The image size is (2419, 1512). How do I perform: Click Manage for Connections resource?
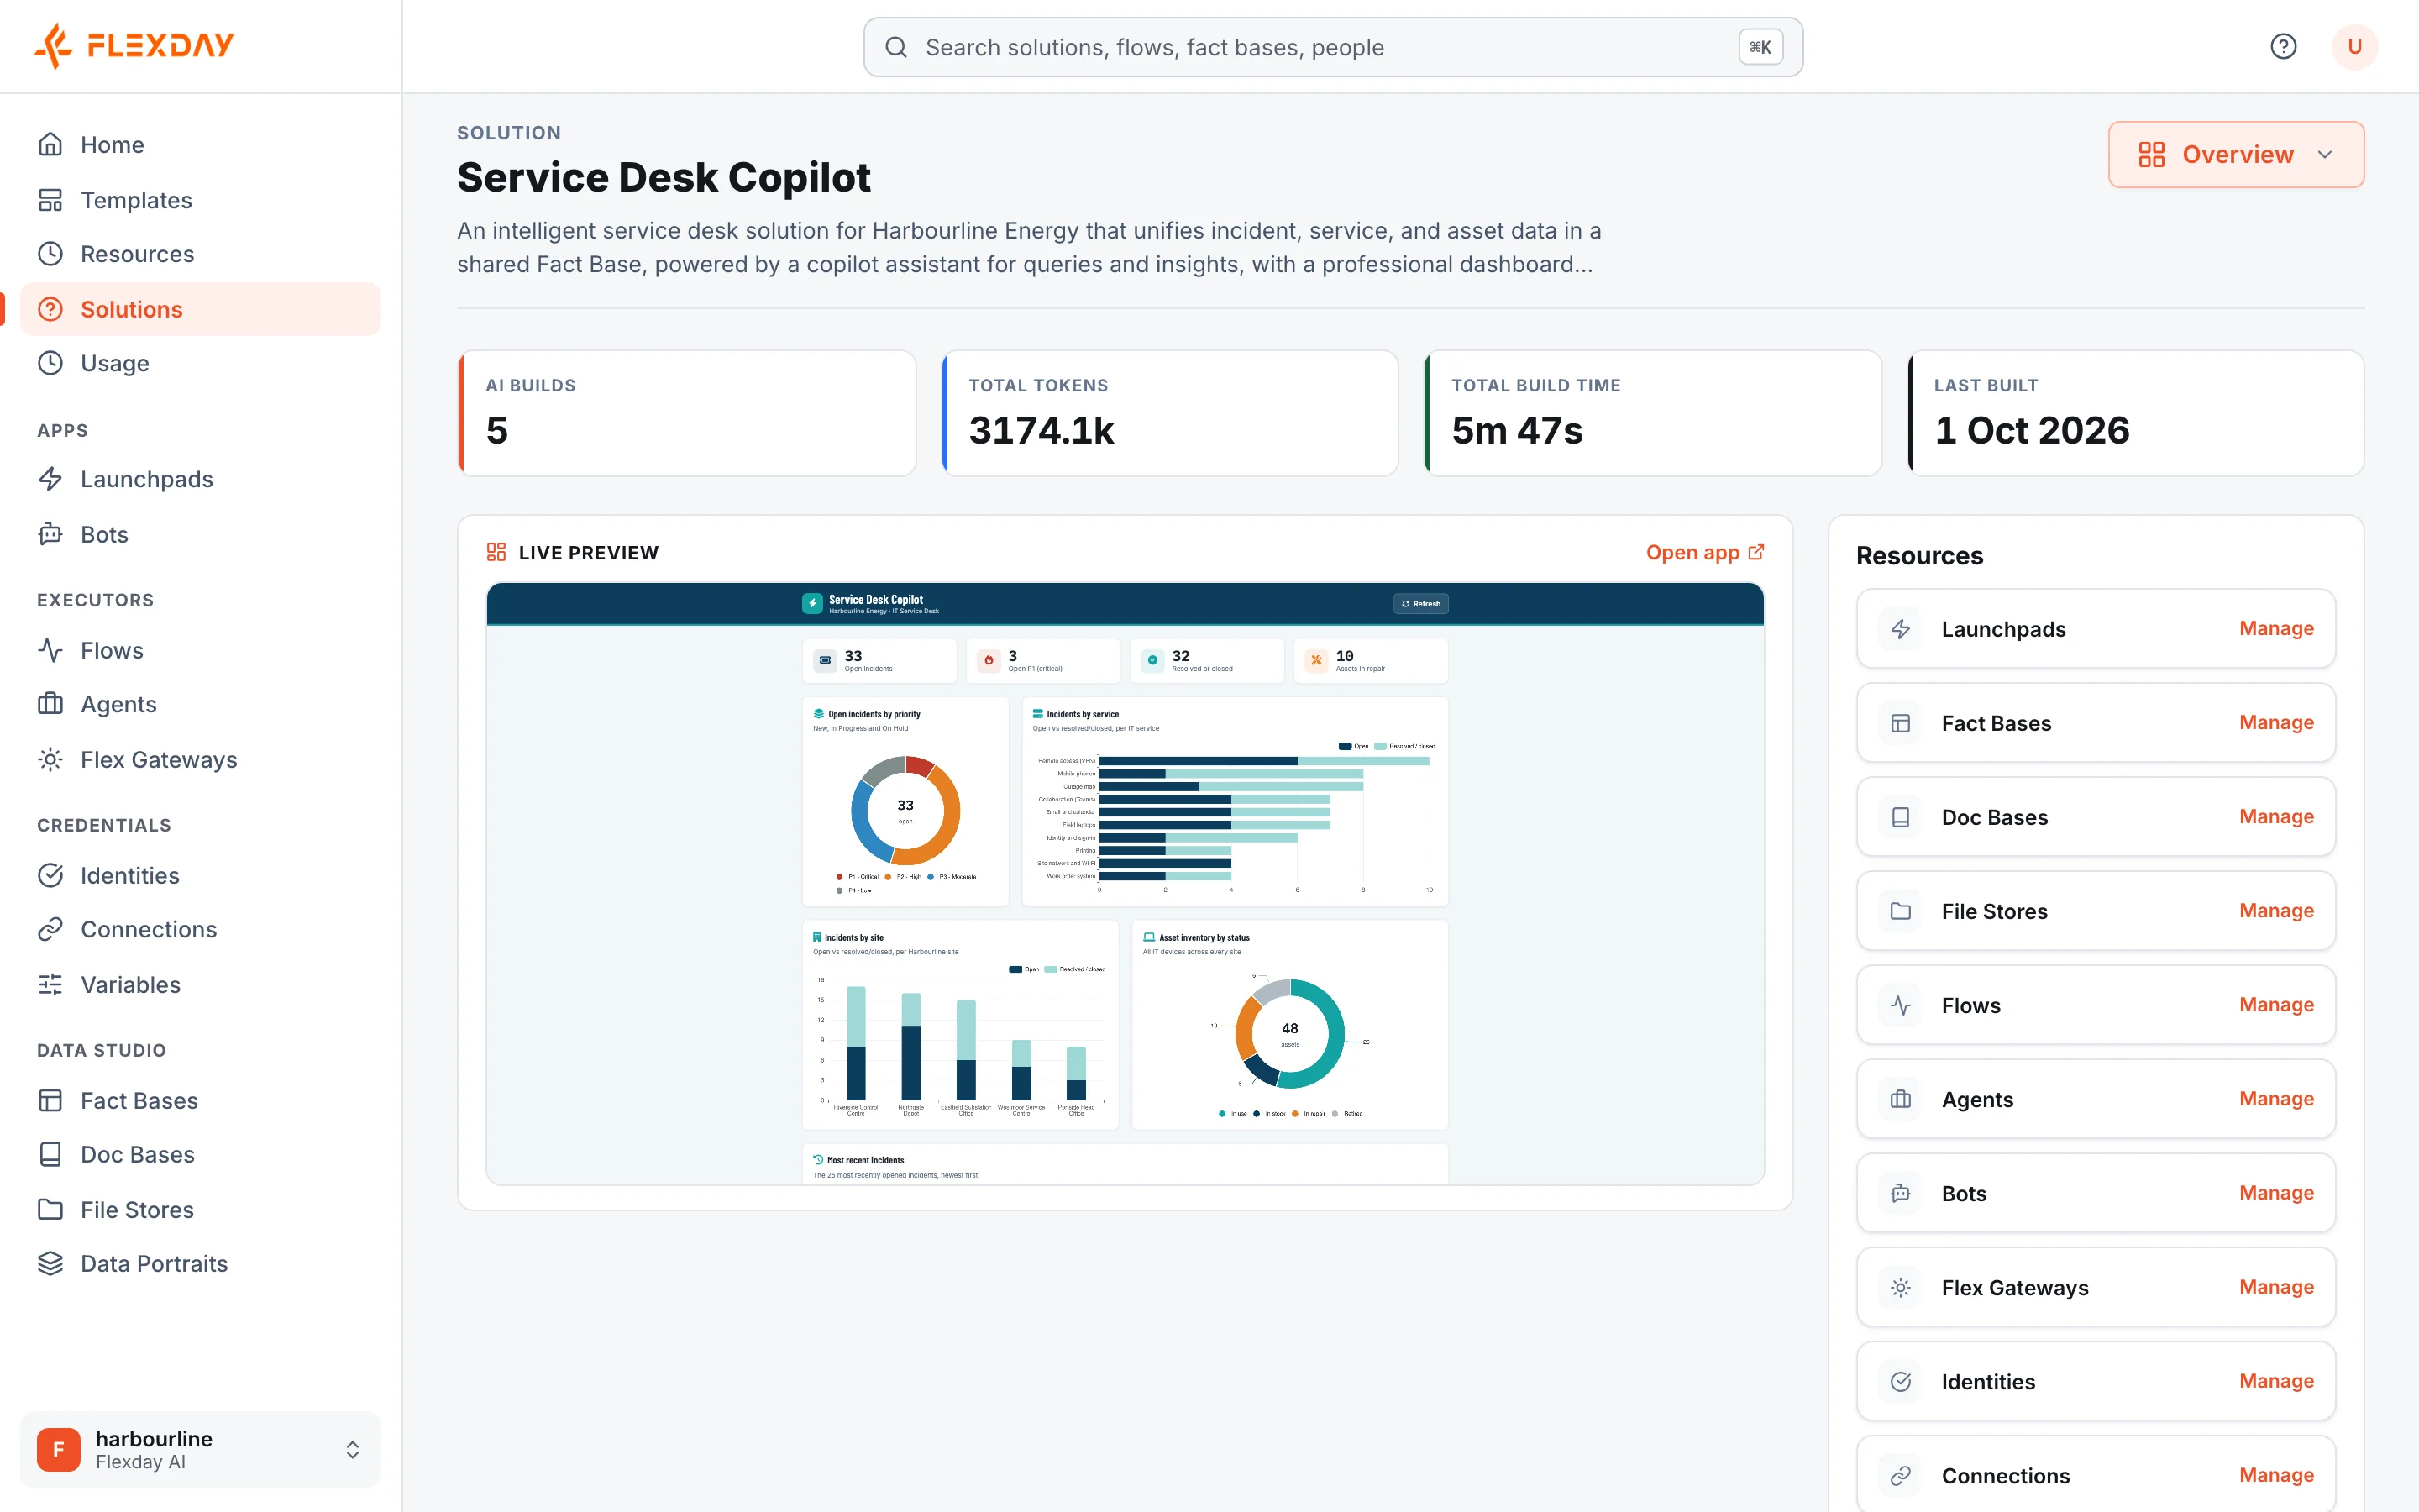pos(2276,1474)
